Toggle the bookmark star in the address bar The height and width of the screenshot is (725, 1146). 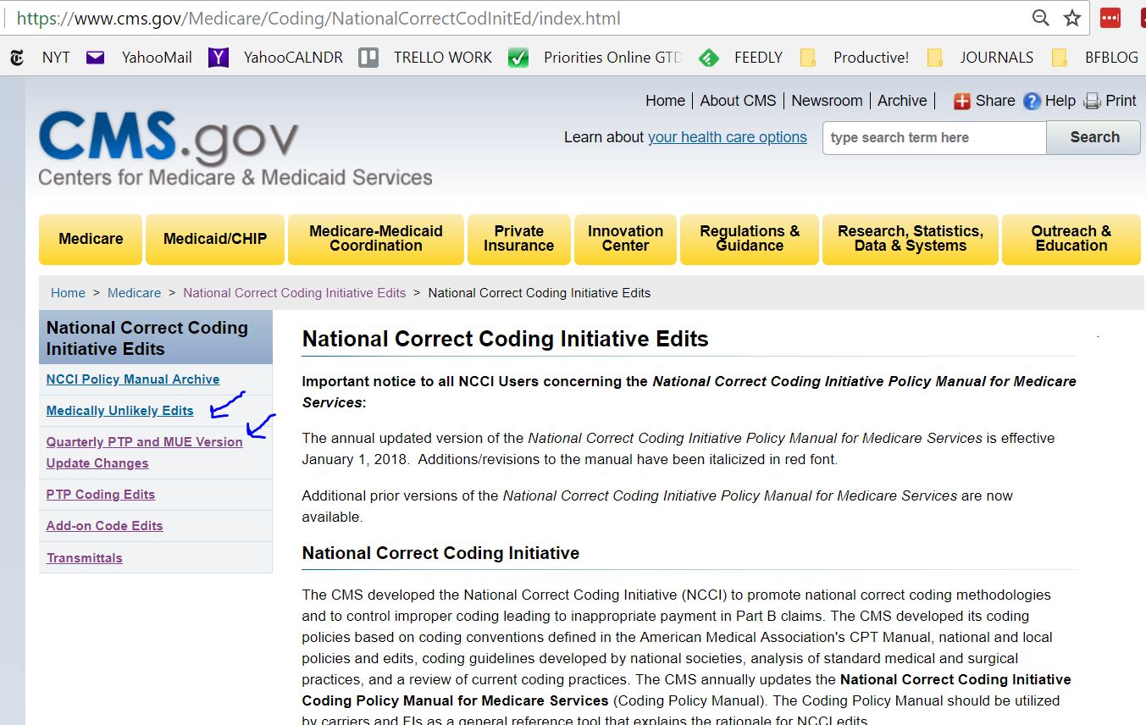pyautogui.click(x=1072, y=17)
